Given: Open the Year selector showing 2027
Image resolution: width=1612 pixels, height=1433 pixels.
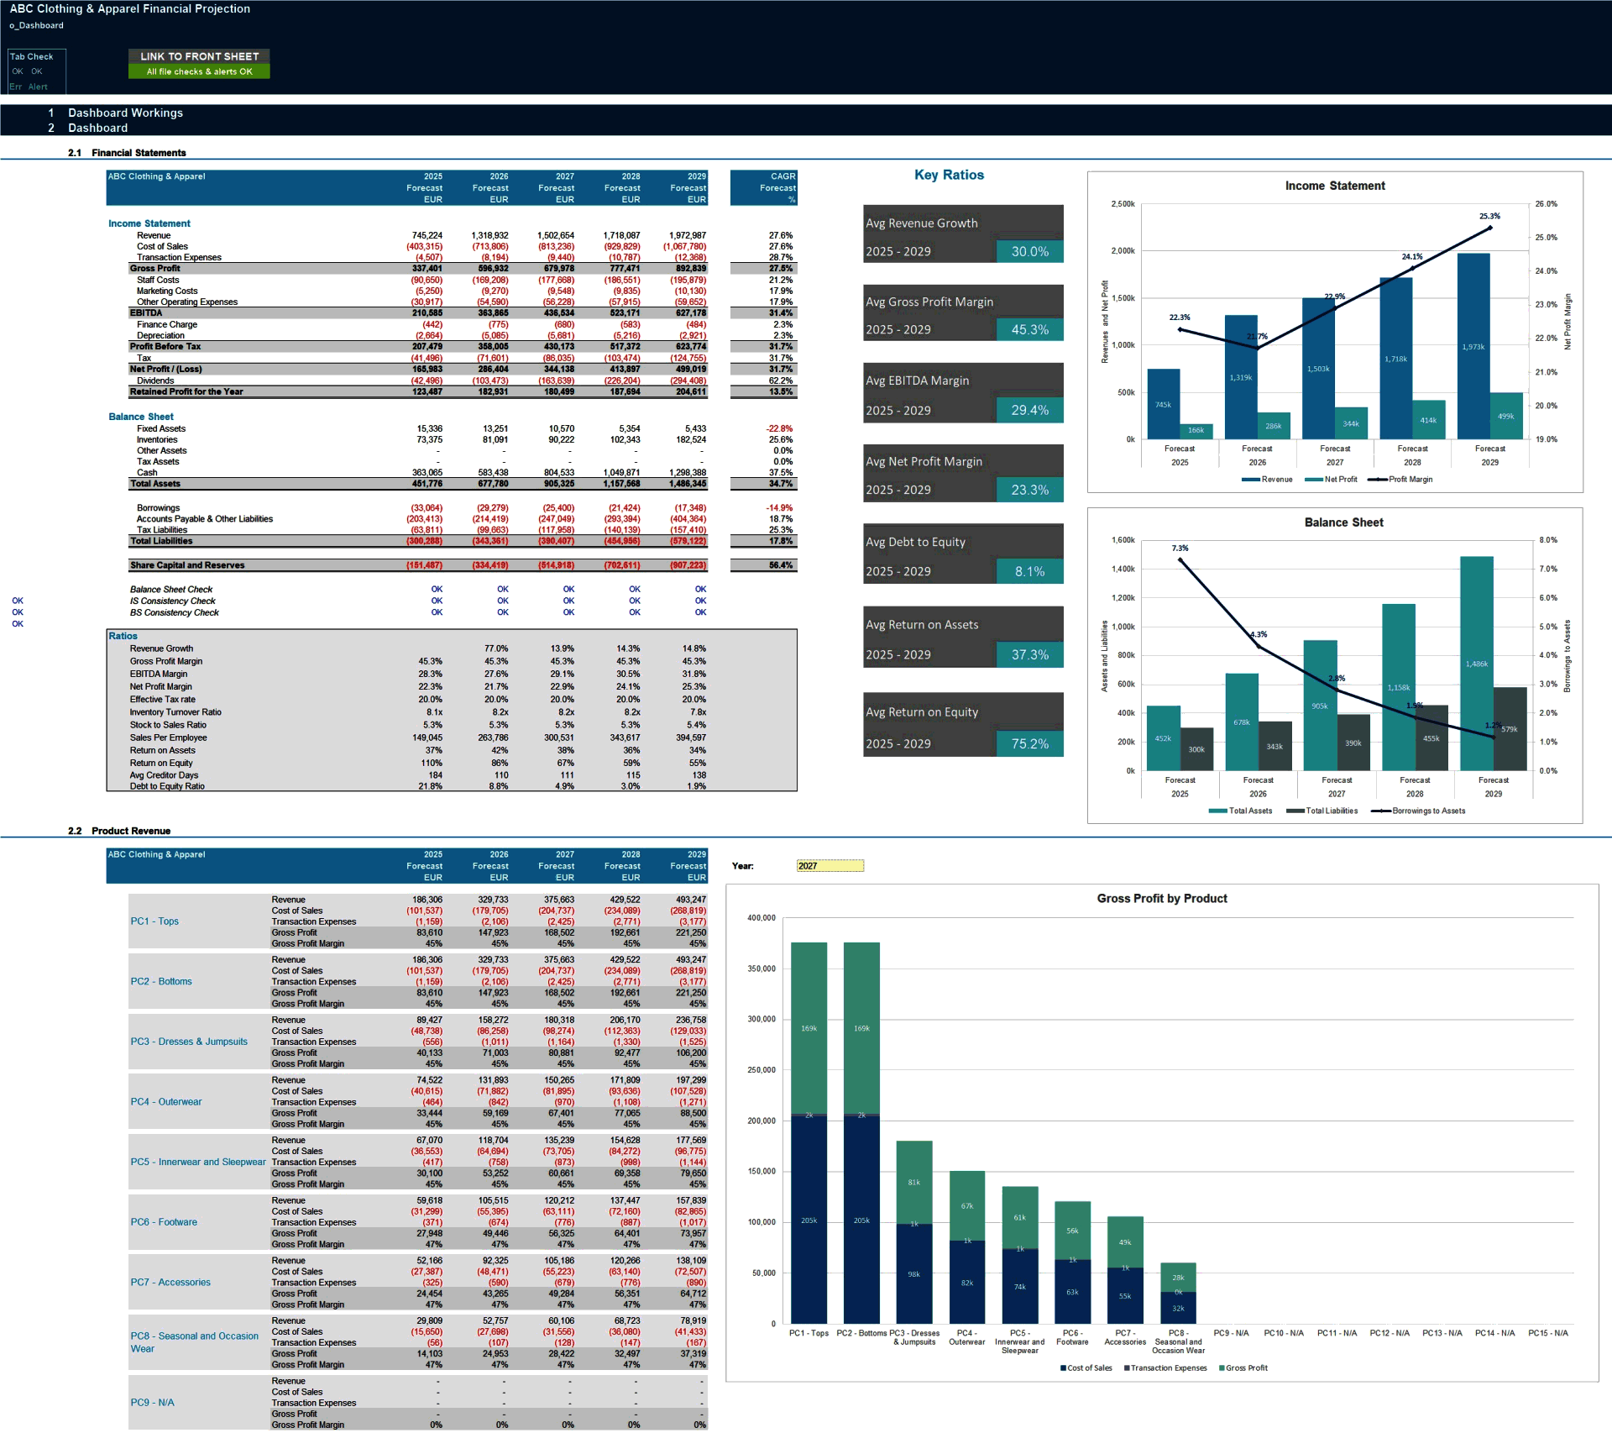Looking at the screenshot, I should (x=830, y=865).
